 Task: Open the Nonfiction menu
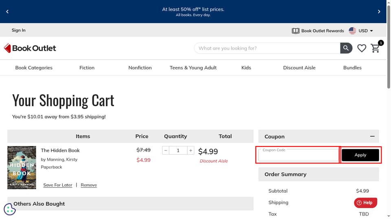click(140, 68)
